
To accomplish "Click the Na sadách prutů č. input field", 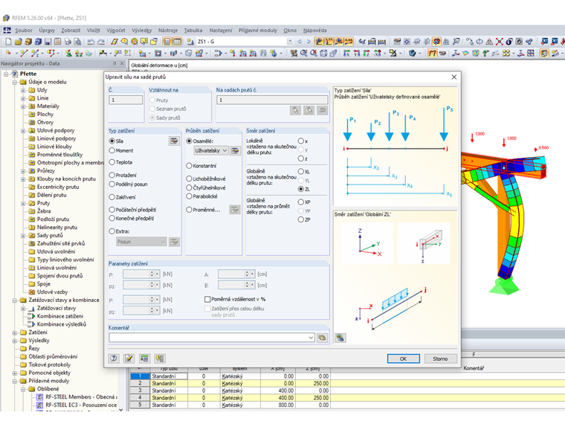I will [x=272, y=100].
